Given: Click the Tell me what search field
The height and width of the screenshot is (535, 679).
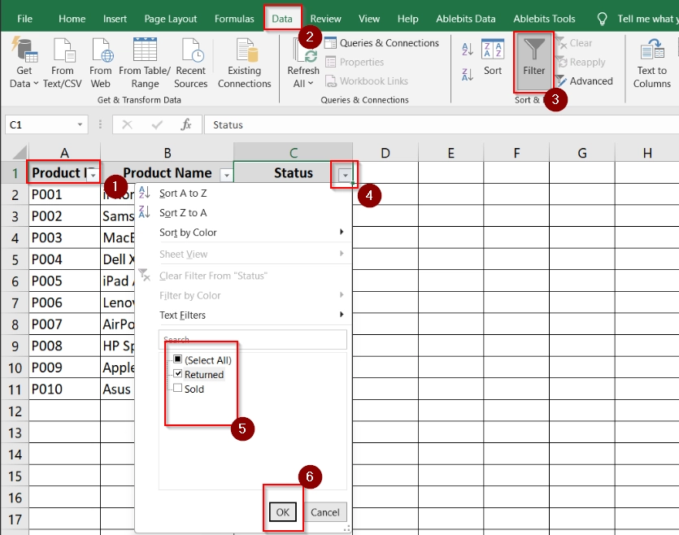Looking at the screenshot, I should point(647,19).
